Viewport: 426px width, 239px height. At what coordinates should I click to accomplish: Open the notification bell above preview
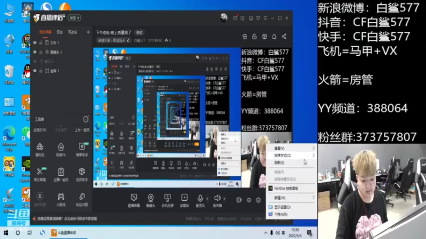point(274,37)
